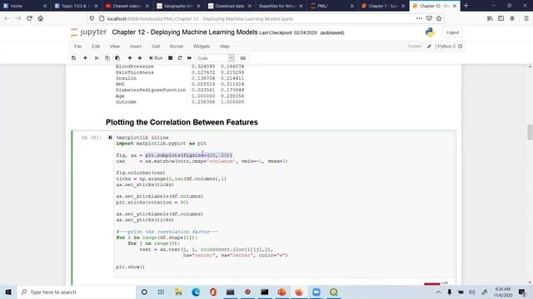
Task: Open Zoom from the taskbar
Action: pos(316,292)
